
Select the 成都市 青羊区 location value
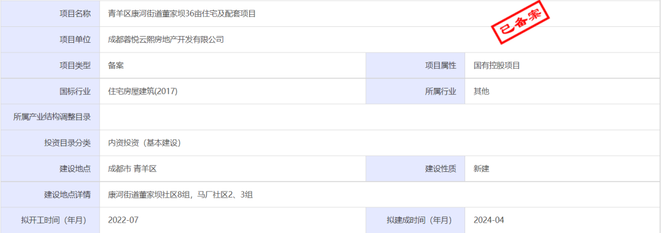[132, 169]
